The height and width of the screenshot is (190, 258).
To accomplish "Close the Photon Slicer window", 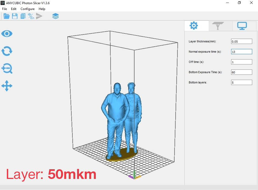I will (251, 3).
